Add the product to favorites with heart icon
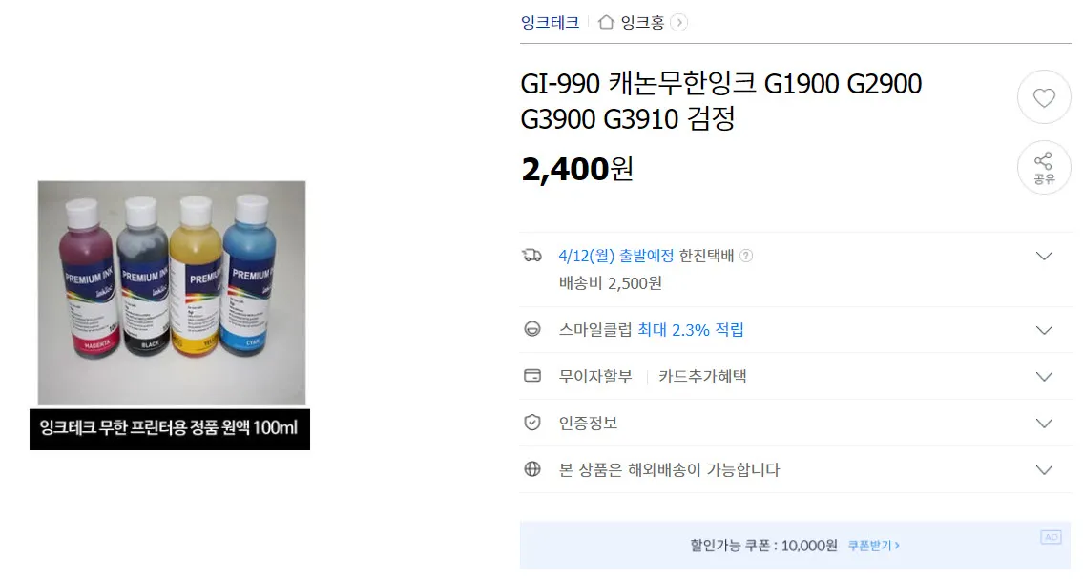Screen dimensions: 1083x579 1044,96
